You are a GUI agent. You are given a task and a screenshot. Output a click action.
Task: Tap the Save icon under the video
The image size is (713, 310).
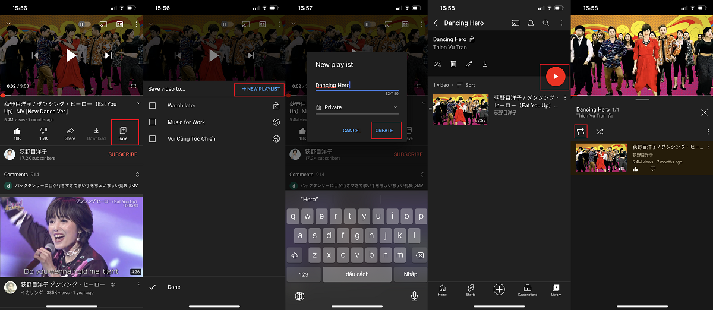click(x=123, y=130)
